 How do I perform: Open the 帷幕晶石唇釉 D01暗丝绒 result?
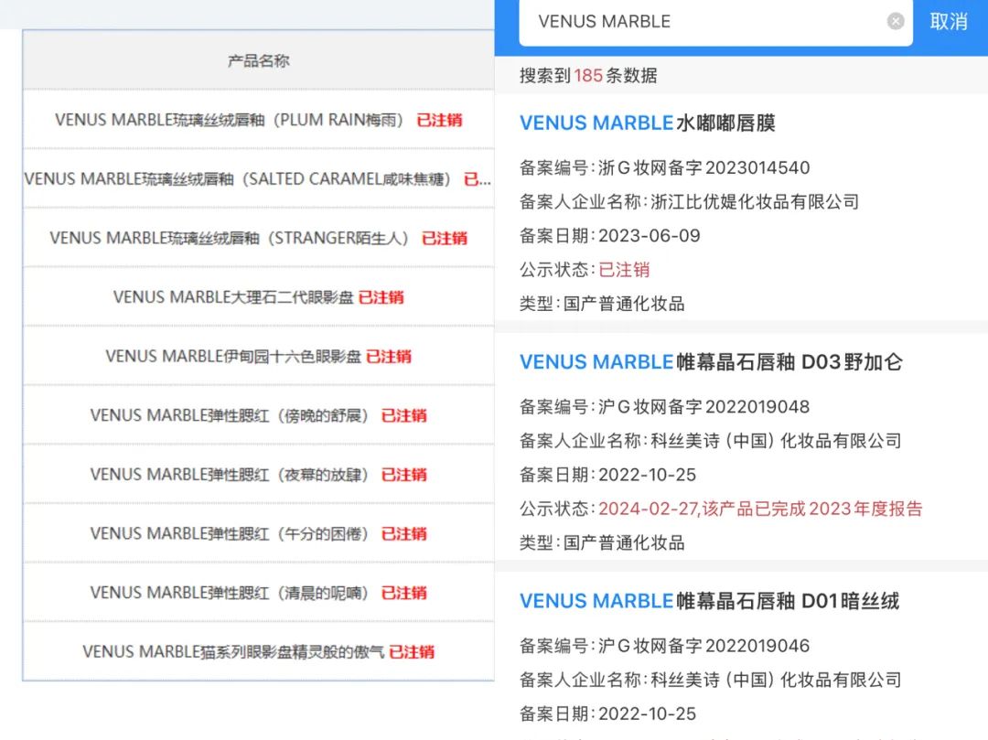coord(709,601)
